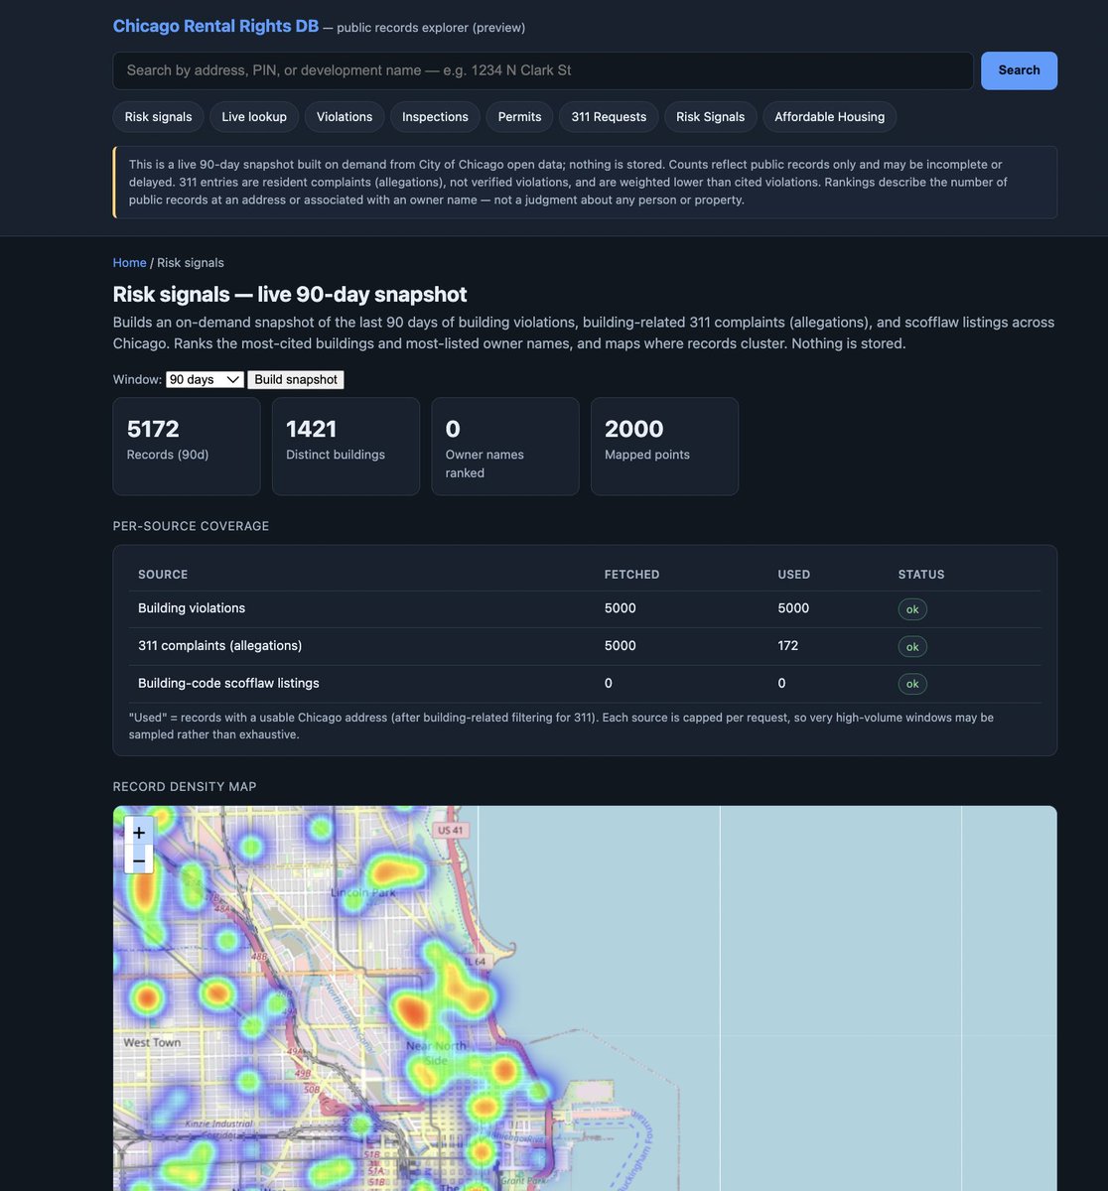Switch to the Violations tab

point(345,117)
